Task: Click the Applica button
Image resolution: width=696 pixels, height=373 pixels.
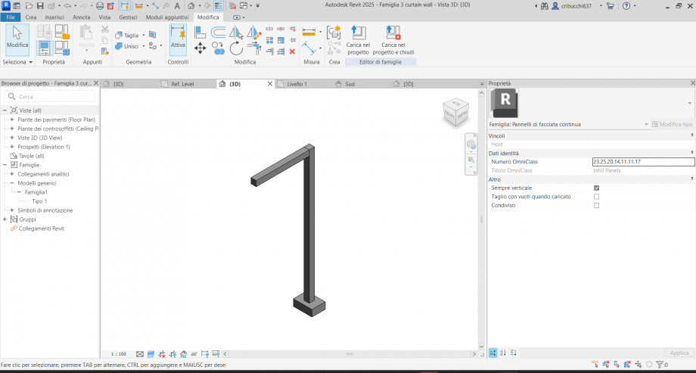Action: 679,353
